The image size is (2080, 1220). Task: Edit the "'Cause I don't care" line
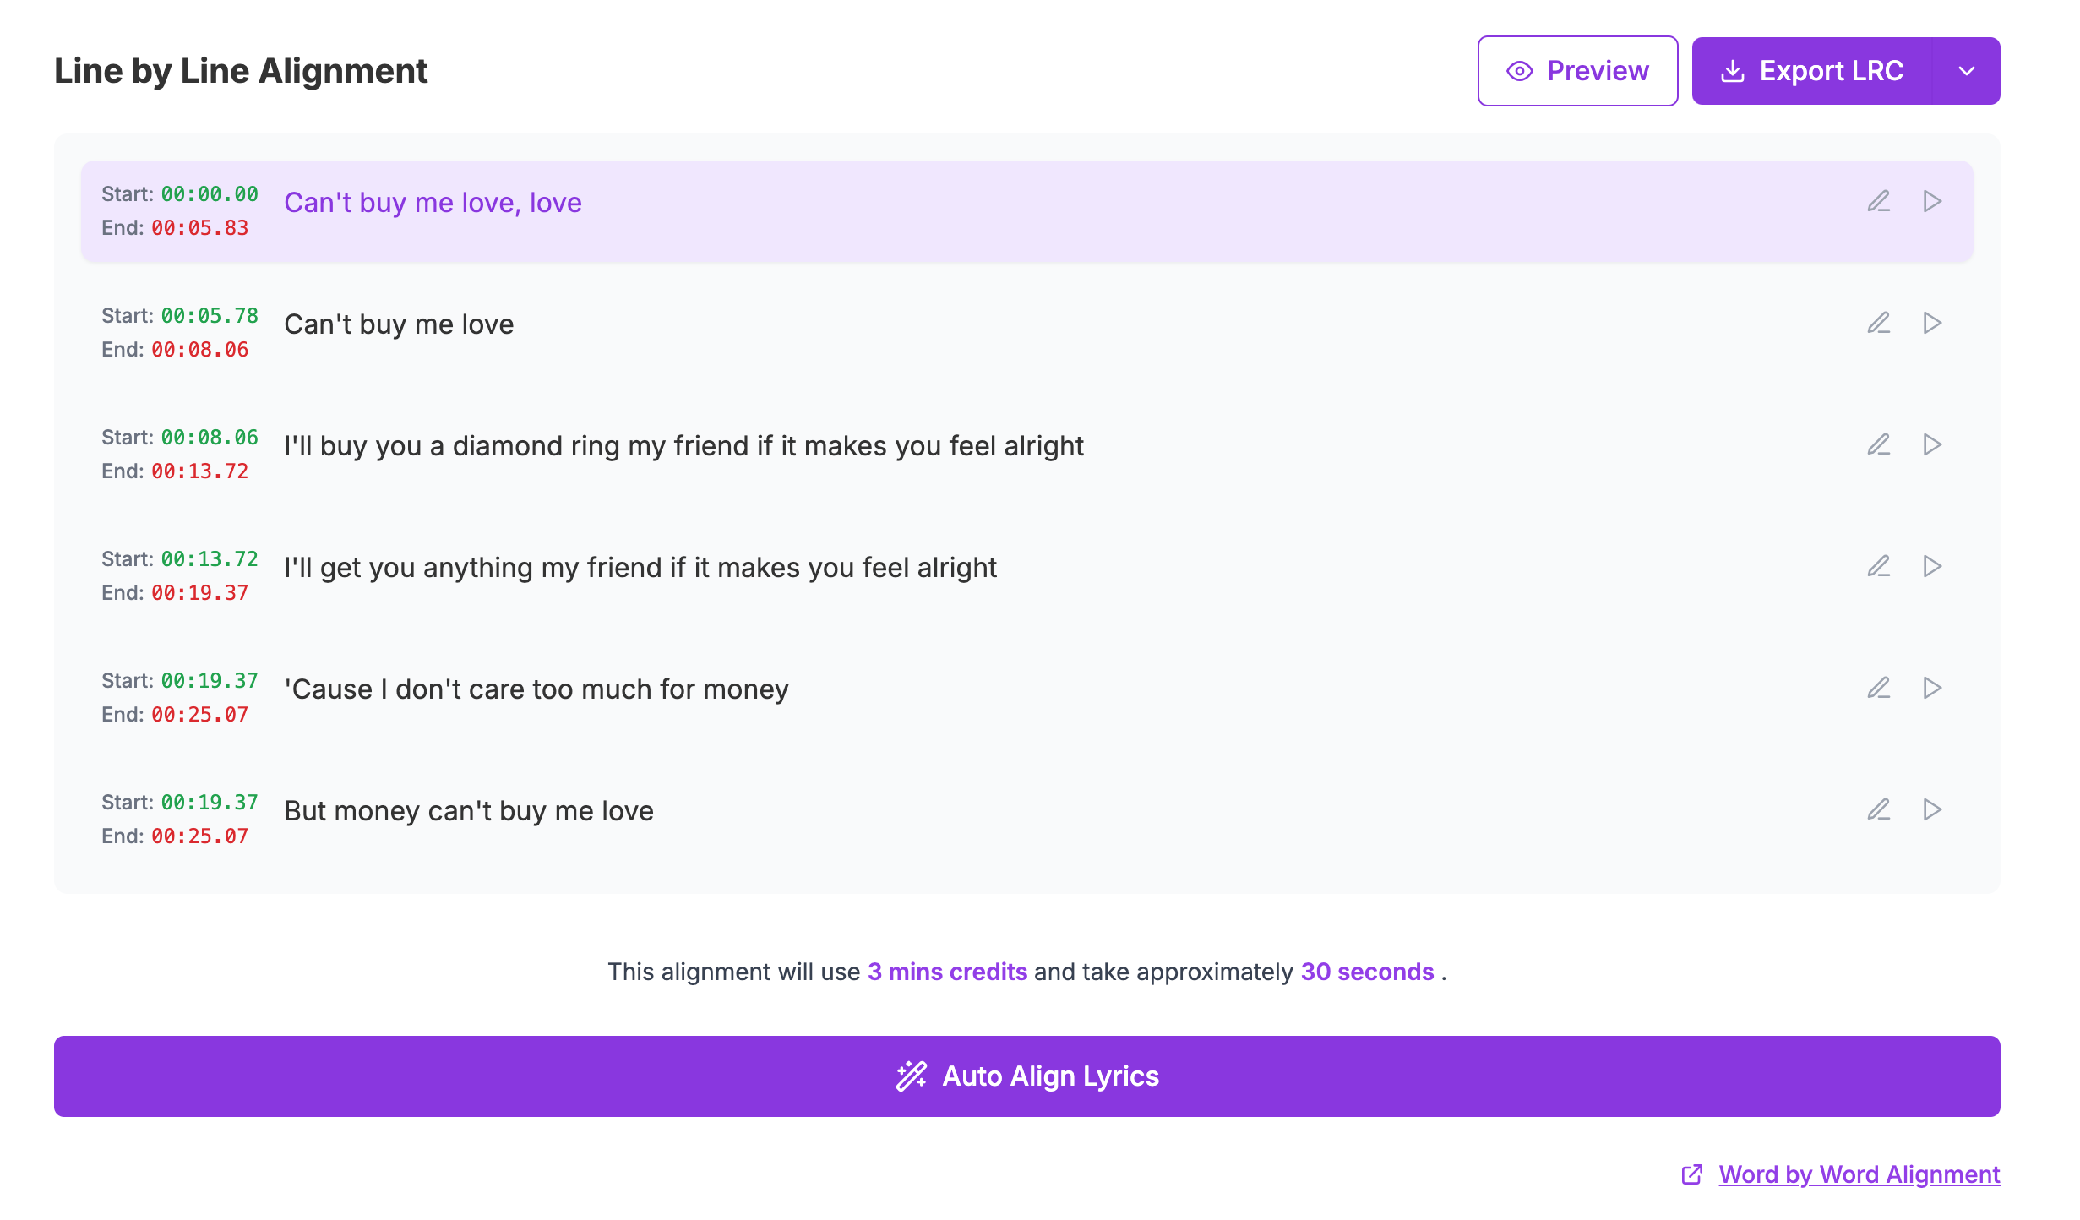pyautogui.click(x=1878, y=688)
